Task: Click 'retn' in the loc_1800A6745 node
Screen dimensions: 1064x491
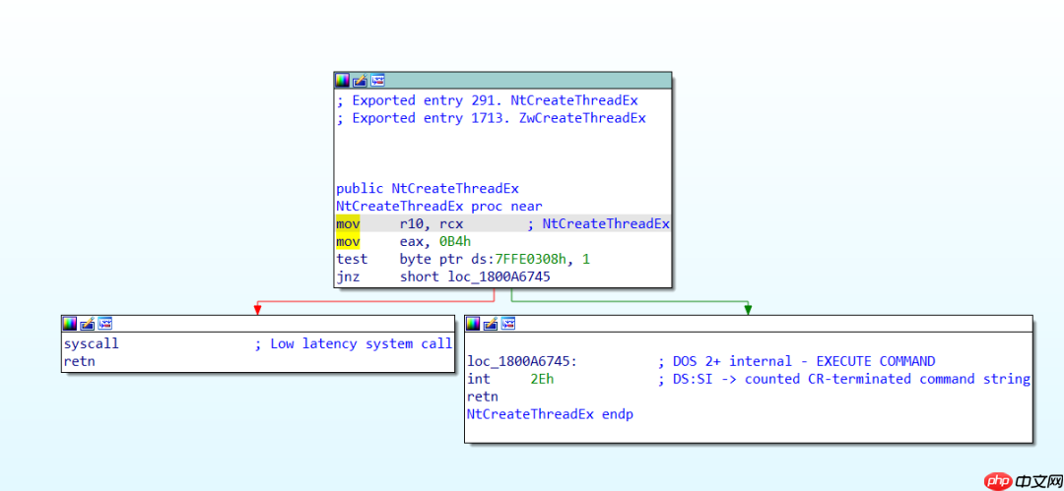Action: point(482,397)
